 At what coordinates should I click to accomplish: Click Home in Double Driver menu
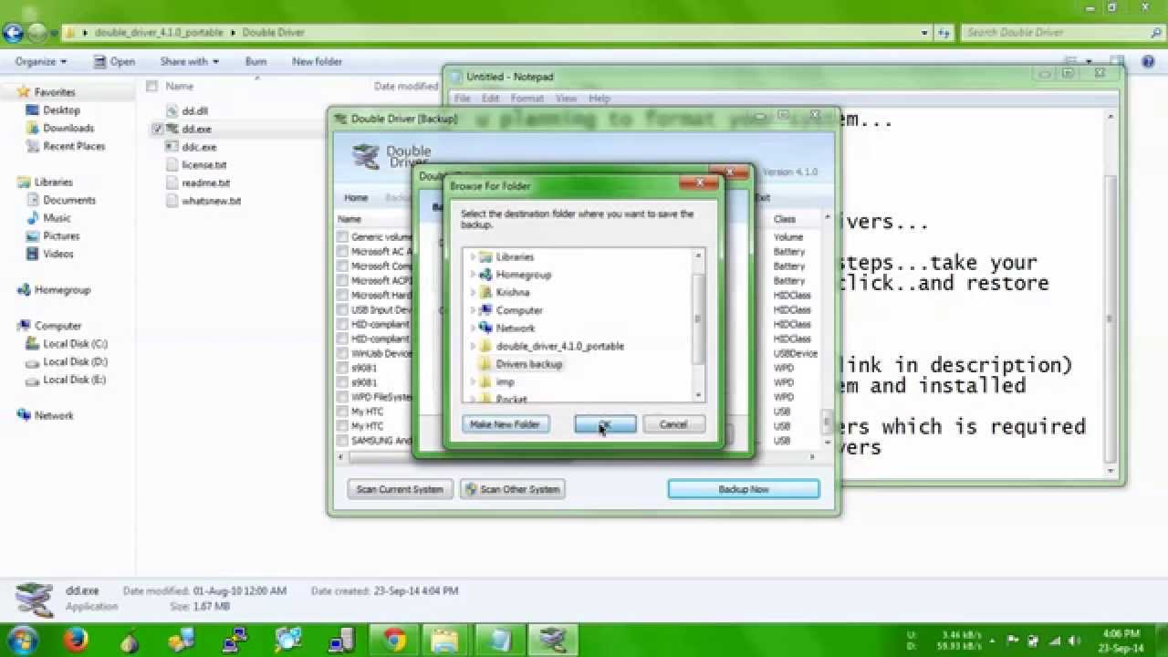click(x=356, y=198)
